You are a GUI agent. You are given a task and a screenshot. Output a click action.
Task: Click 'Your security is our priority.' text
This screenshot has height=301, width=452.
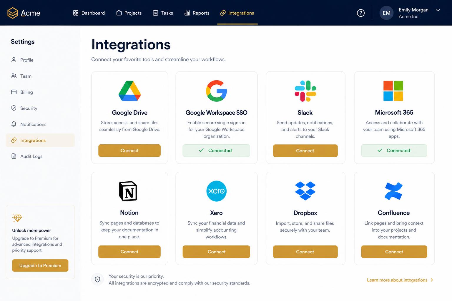pyautogui.click(x=136, y=276)
